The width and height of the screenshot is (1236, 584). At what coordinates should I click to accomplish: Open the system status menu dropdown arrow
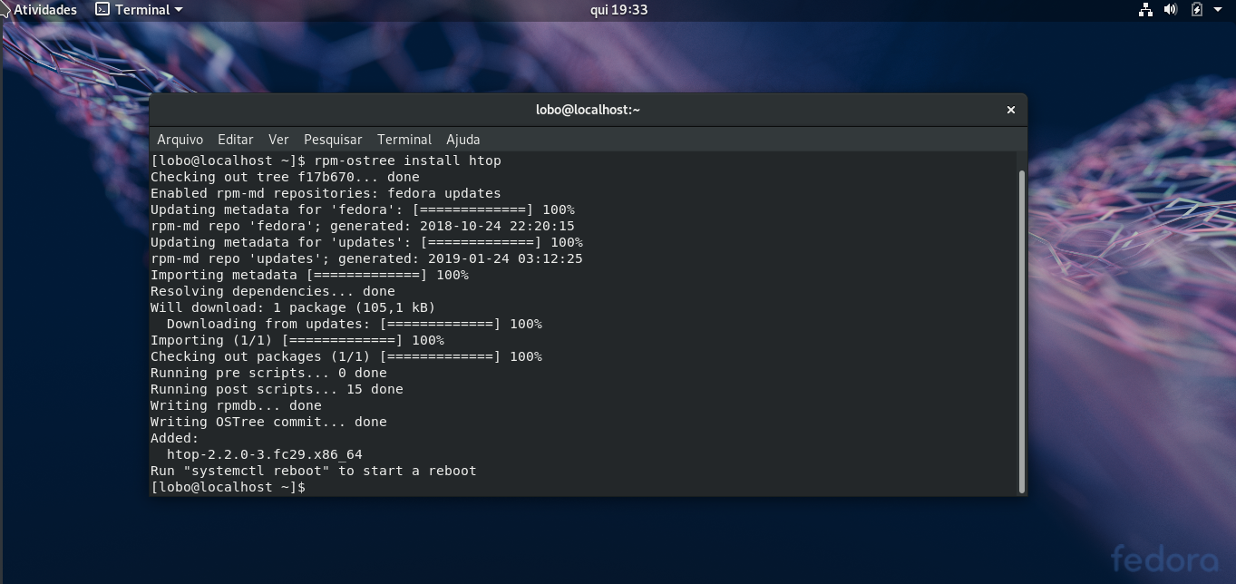pyautogui.click(x=1218, y=9)
